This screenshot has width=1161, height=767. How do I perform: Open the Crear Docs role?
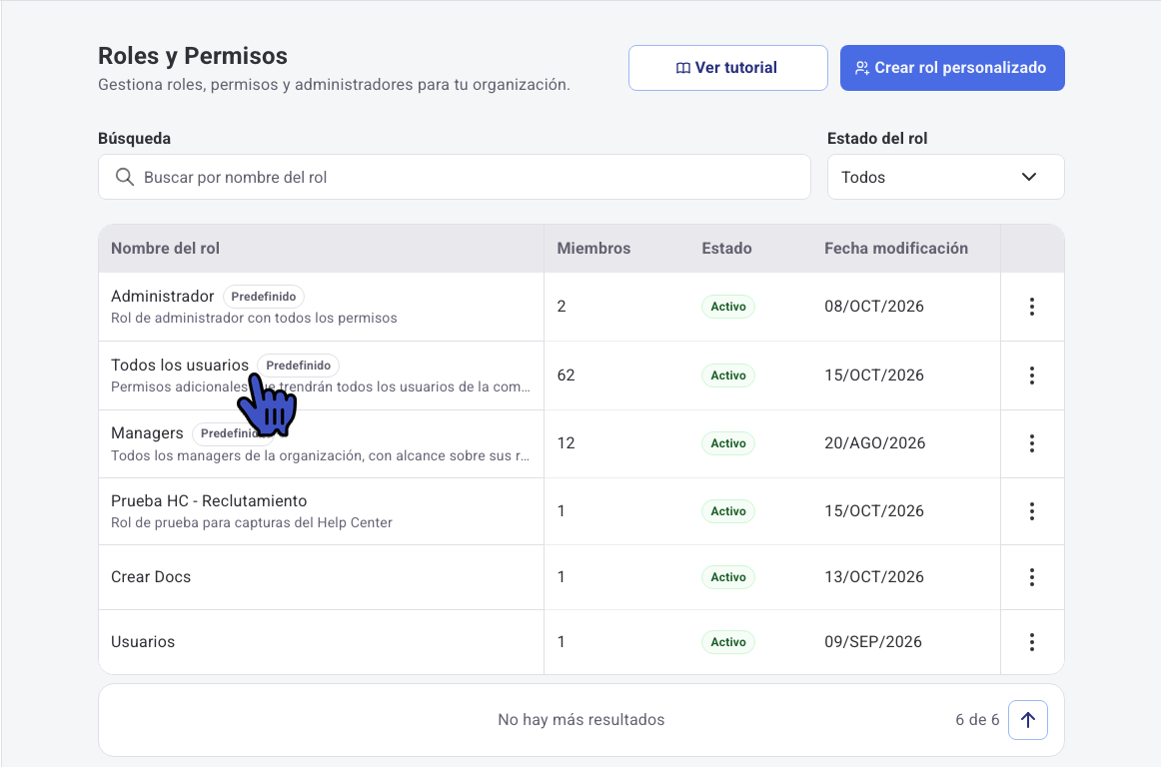pos(151,577)
